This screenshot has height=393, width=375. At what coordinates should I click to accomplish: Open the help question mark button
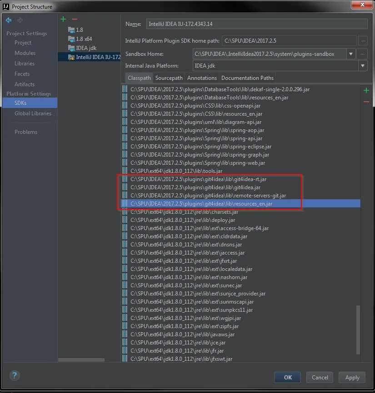pos(15,375)
